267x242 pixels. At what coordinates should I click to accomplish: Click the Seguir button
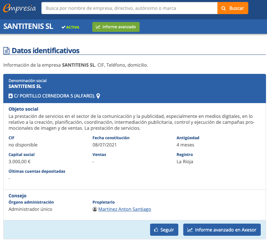click(x=164, y=230)
